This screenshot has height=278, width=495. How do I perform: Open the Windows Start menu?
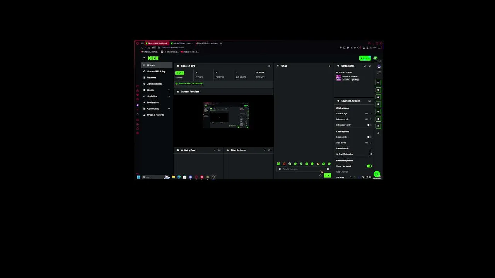click(138, 177)
